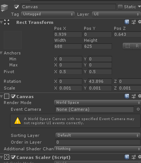Open Canvas Scaler preset selector icon
Viewport: 141px width, 163px height.
point(134,157)
